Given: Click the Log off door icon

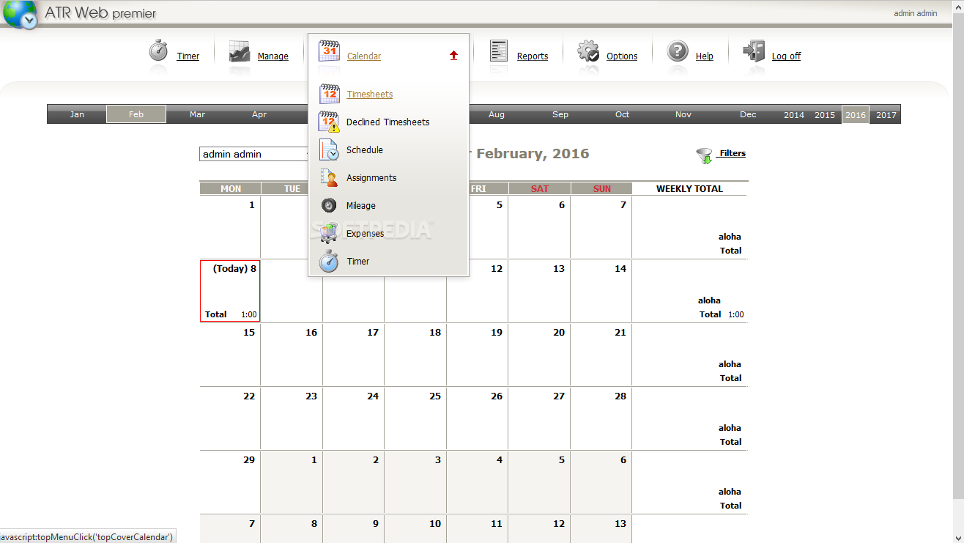Looking at the screenshot, I should [x=754, y=51].
